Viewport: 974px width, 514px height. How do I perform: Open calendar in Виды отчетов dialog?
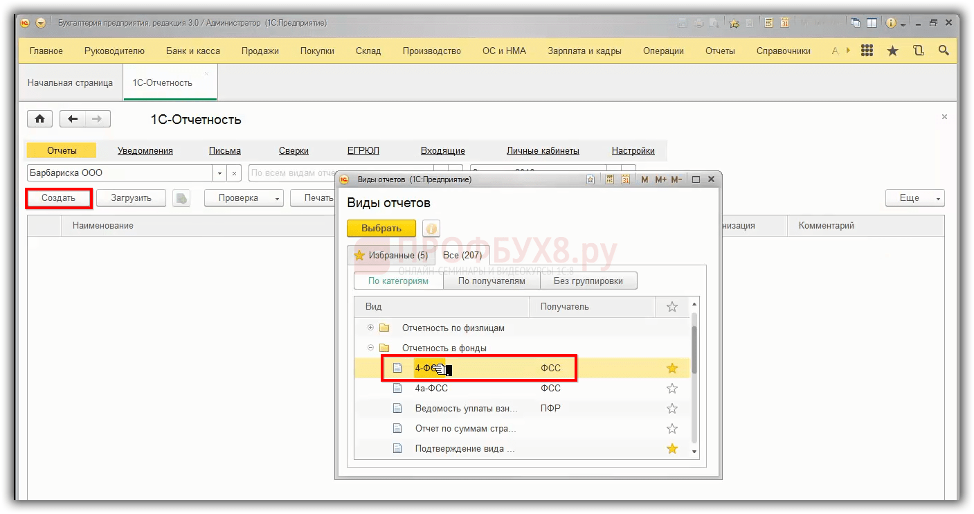click(626, 179)
